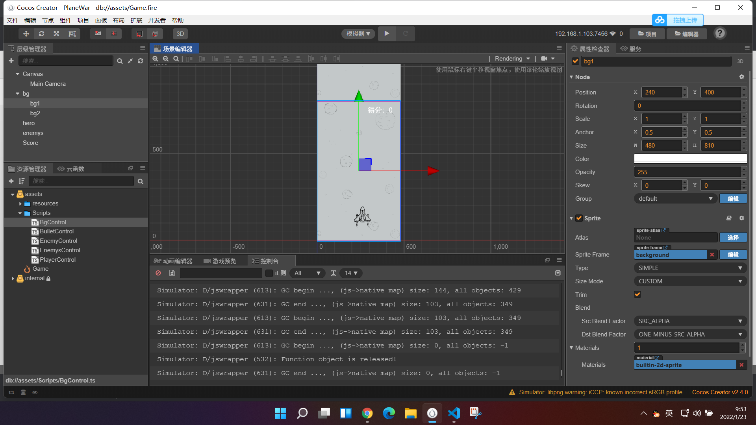Select the PlayerControl script asset
Viewport: 756px width, 425px height.
(57, 260)
